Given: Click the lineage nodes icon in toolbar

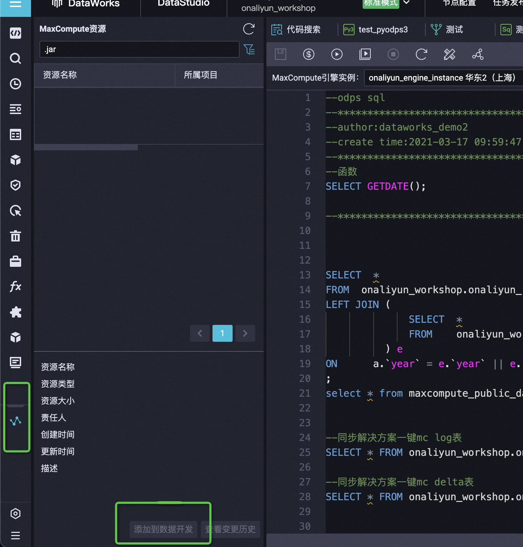Looking at the screenshot, I should 478,54.
